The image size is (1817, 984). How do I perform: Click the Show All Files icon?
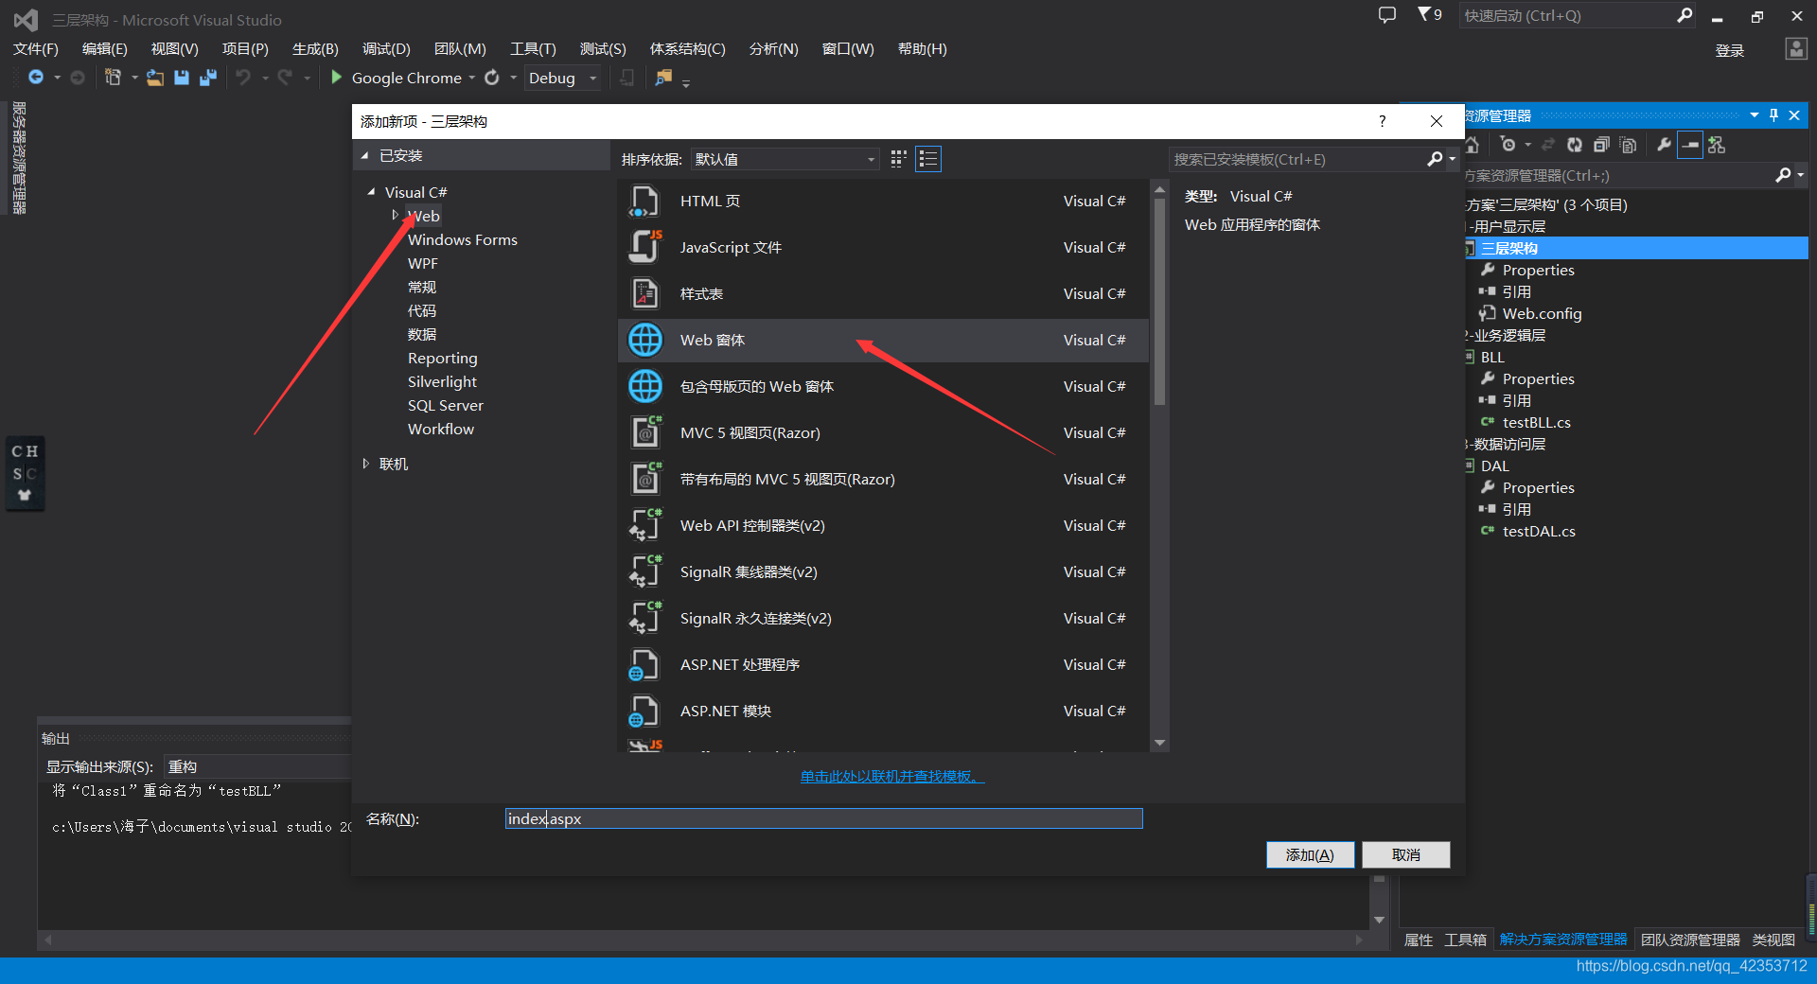(x=1628, y=145)
